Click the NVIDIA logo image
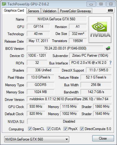 pyautogui.click(x=100, y=30)
